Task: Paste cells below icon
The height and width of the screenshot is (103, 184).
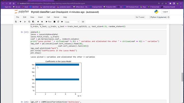Action: coord(33,22)
